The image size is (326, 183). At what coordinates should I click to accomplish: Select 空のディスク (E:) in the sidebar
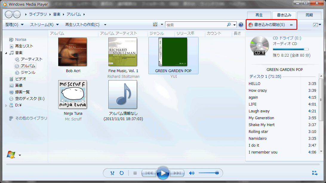click(x=30, y=99)
